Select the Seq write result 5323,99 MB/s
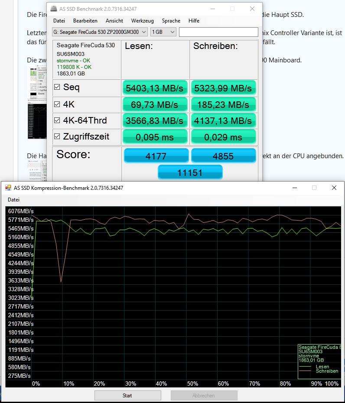Image resolution: width=345 pixels, height=403 pixels. 223,88
